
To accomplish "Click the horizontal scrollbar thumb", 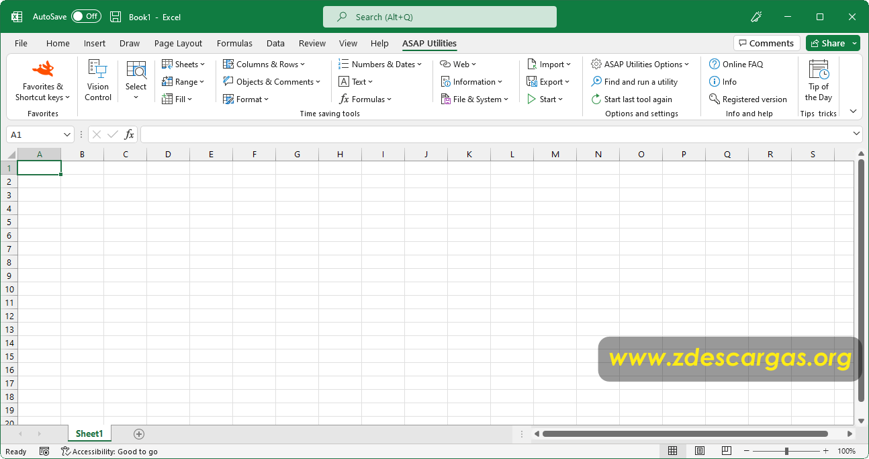I will (685, 434).
